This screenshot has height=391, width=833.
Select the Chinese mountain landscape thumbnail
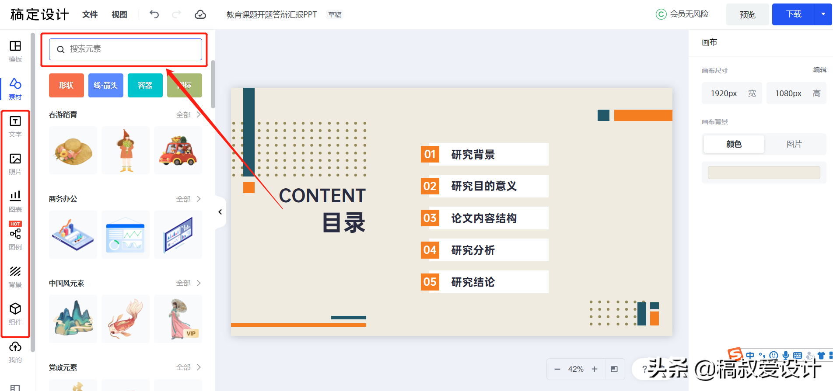tap(73, 319)
